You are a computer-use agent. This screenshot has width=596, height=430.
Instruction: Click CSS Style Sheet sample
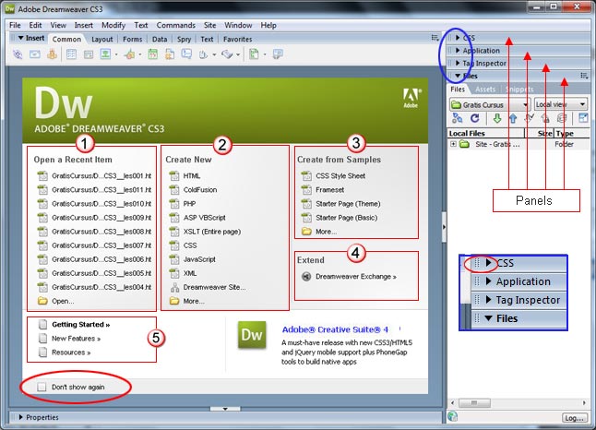tap(333, 175)
